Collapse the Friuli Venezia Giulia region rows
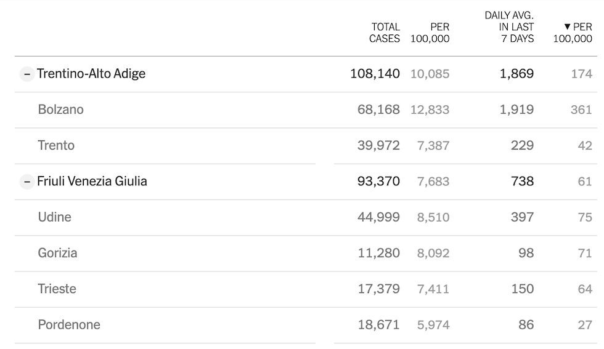604x349 pixels. click(x=27, y=181)
